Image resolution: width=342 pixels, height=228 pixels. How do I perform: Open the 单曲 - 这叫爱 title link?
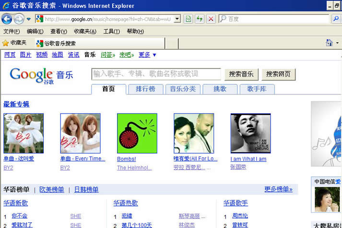click(x=19, y=159)
